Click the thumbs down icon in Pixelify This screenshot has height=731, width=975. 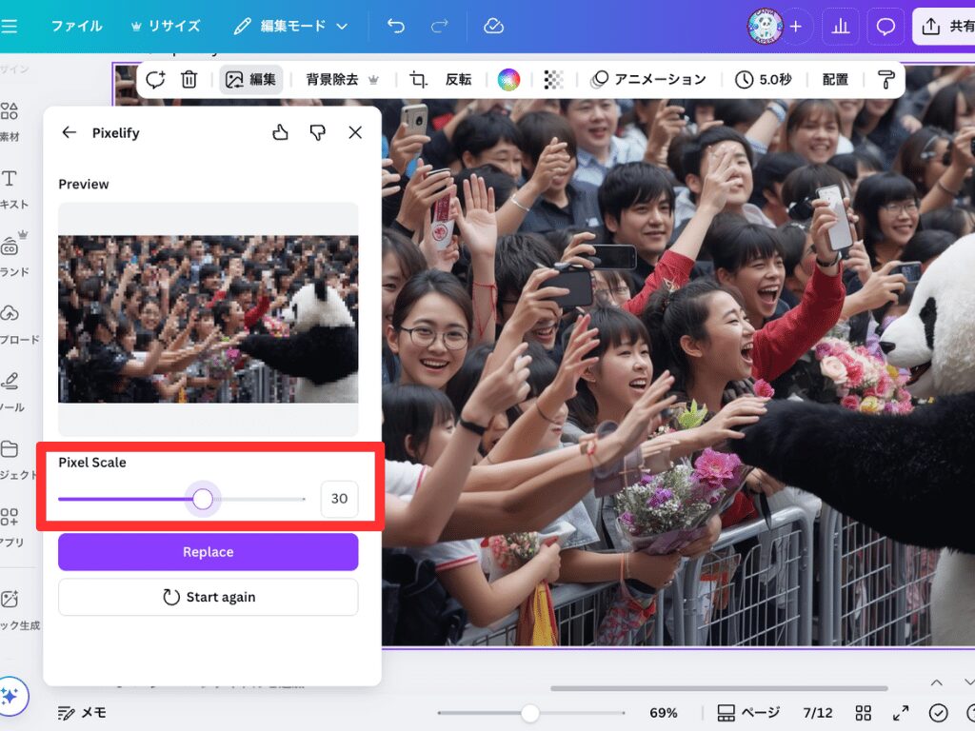click(x=318, y=132)
